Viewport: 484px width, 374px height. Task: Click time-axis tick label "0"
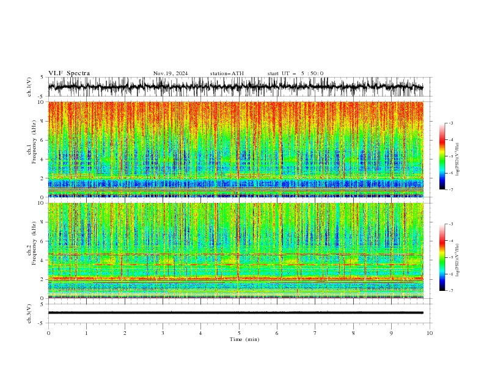pyautogui.click(x=48, y=333)
